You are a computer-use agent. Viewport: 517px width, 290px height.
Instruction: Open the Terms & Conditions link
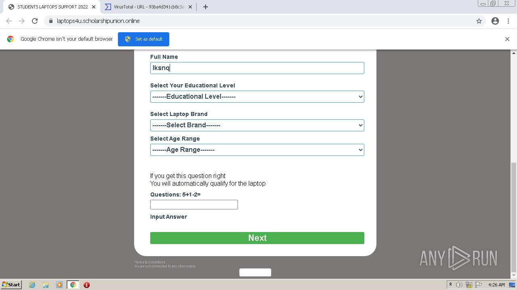click(x=150, y=262)
